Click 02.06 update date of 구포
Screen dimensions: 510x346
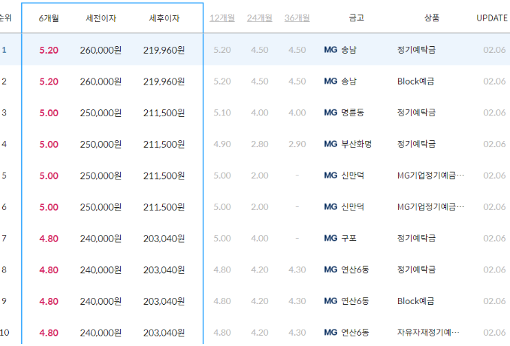(494, 238)
